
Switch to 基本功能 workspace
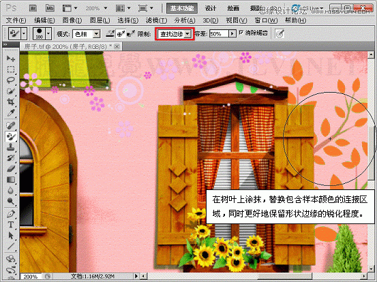[182, 8]
